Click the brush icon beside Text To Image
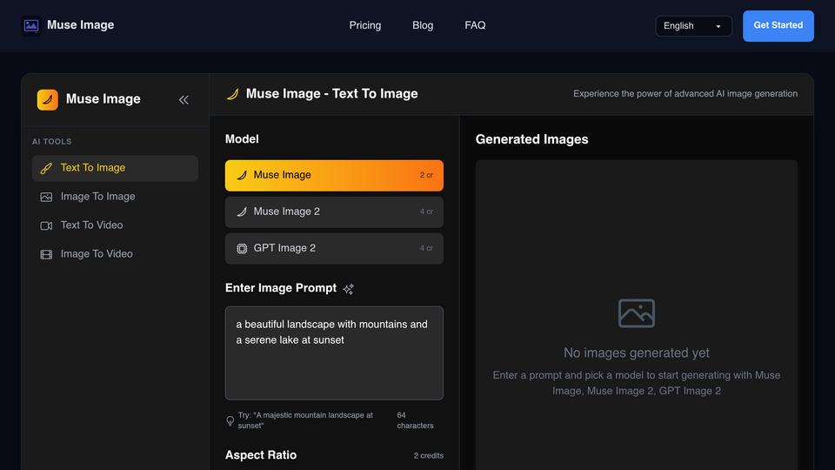 46,168
